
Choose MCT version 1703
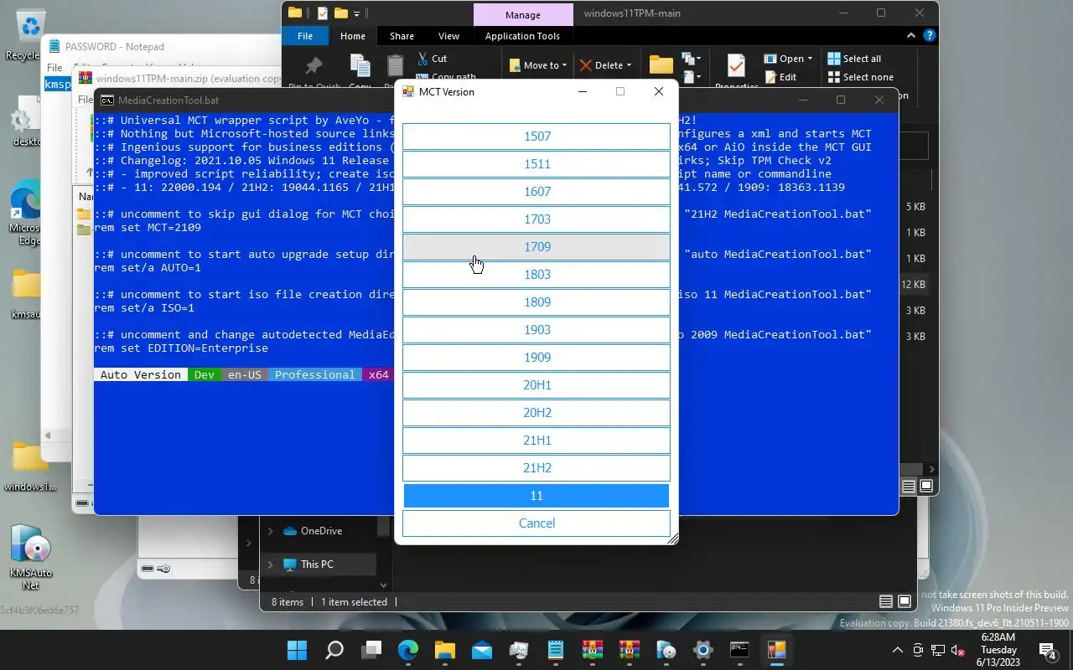point(536,219)
